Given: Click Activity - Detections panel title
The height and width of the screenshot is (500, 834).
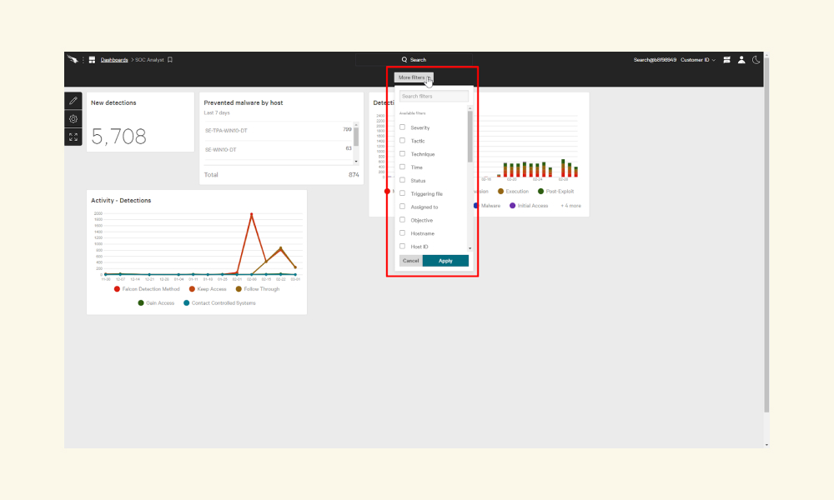Looking at the screenshot, I should pyautogui.click(x=121, y=200).
